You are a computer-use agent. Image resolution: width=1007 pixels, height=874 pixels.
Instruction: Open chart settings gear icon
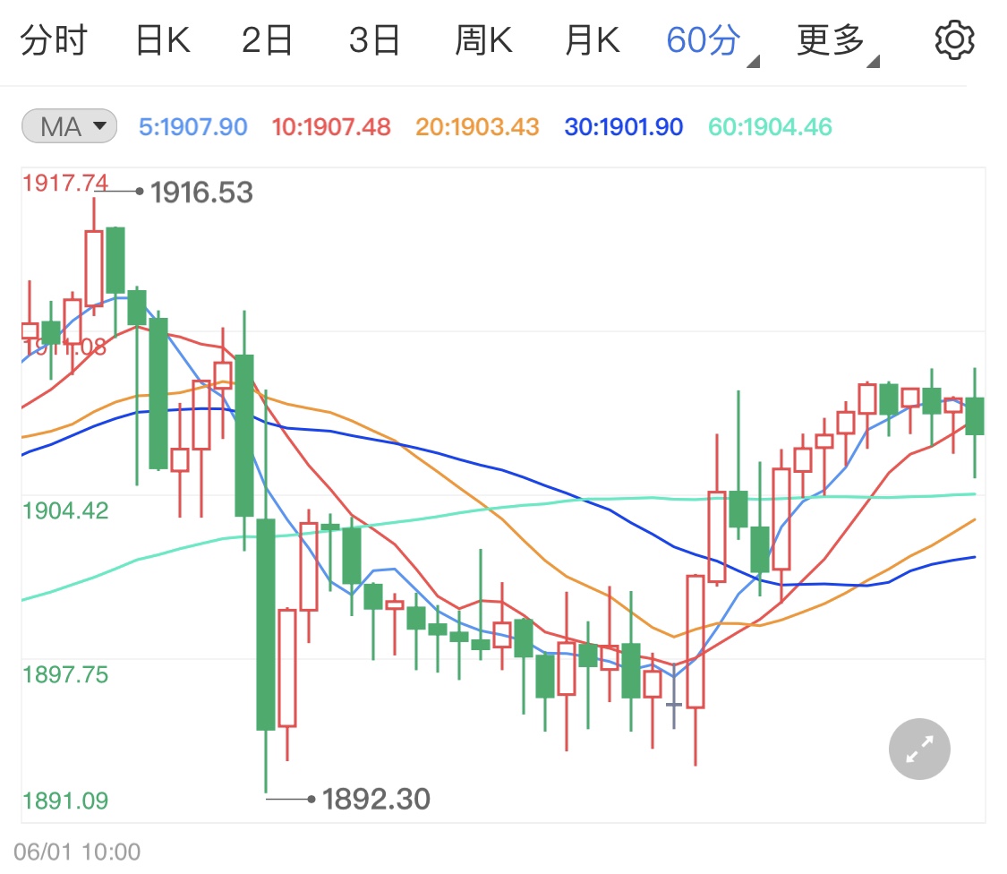954,39
